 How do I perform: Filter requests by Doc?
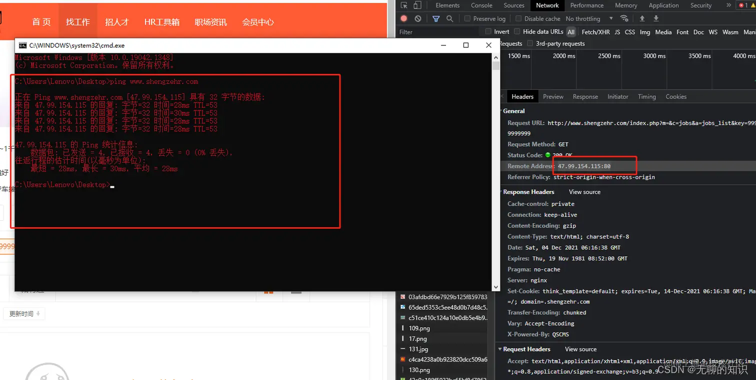[x=698, y=32]
